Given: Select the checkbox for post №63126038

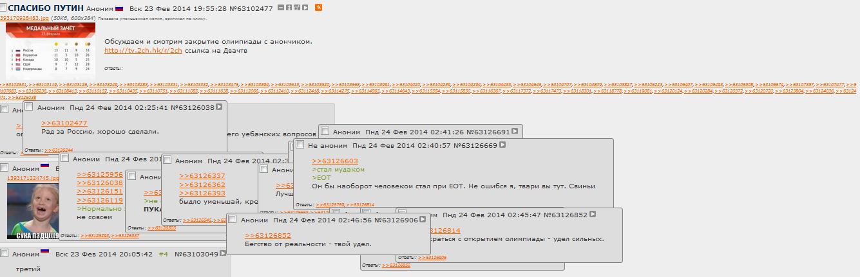Looking at the screenshot, I should [x=29, y=107].
